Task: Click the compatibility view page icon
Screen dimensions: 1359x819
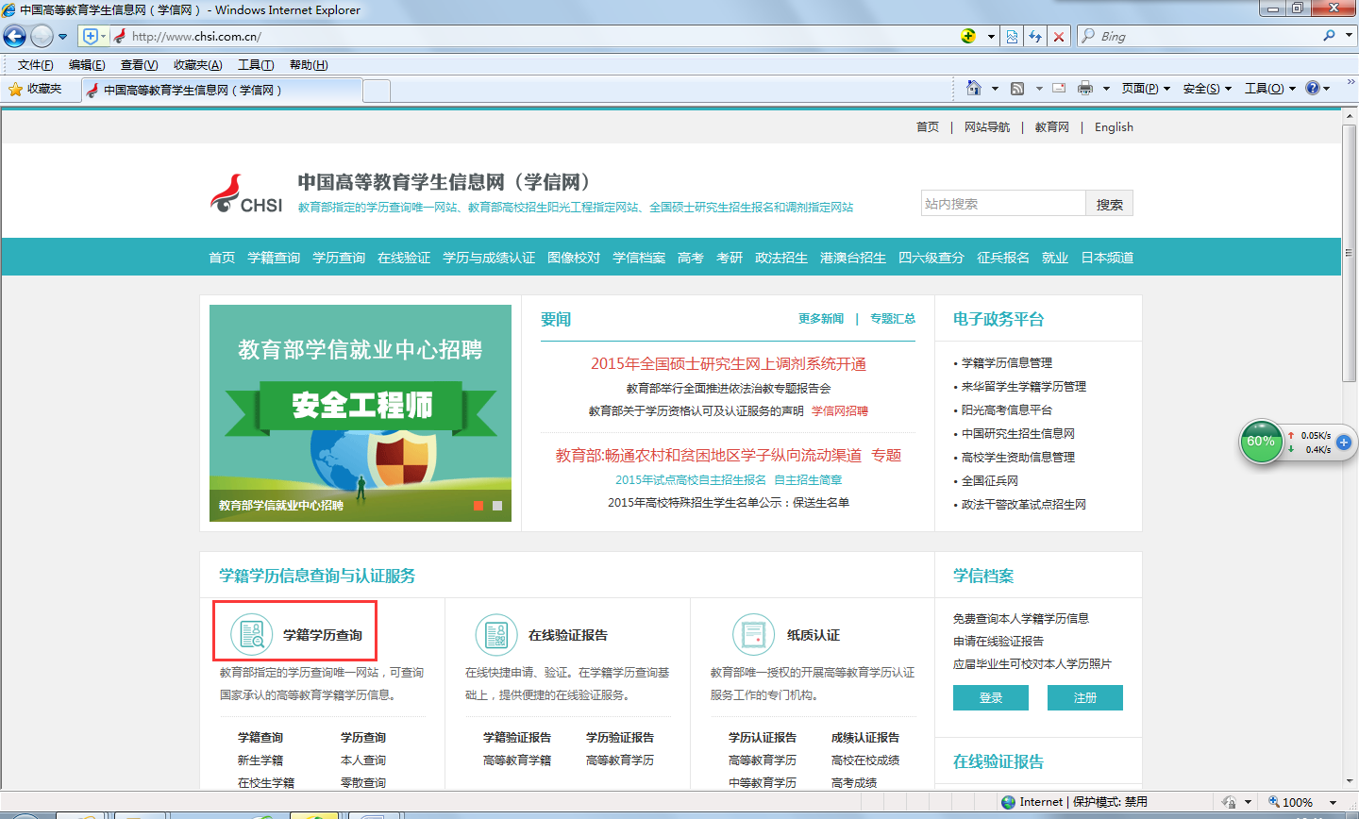Action: coord(1012,36)
